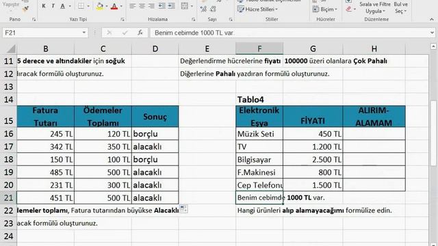Expand the formula bar
Image resolution: width=438 pixels, height=246 pixels.
[x=432, y=33]
